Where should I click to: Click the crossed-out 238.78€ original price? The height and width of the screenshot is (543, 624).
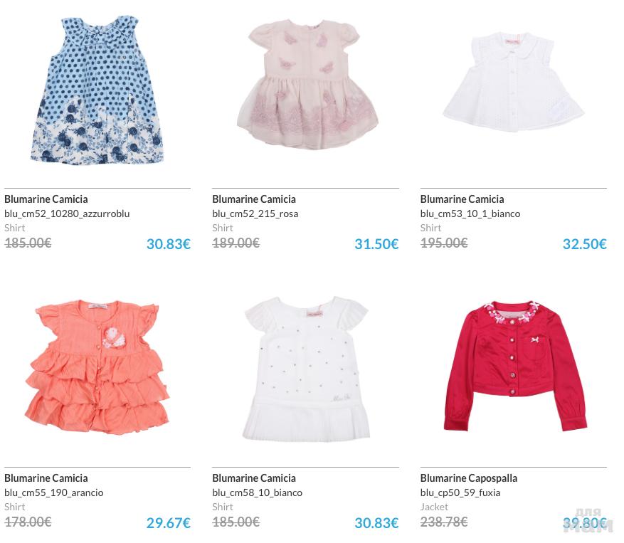444,522
